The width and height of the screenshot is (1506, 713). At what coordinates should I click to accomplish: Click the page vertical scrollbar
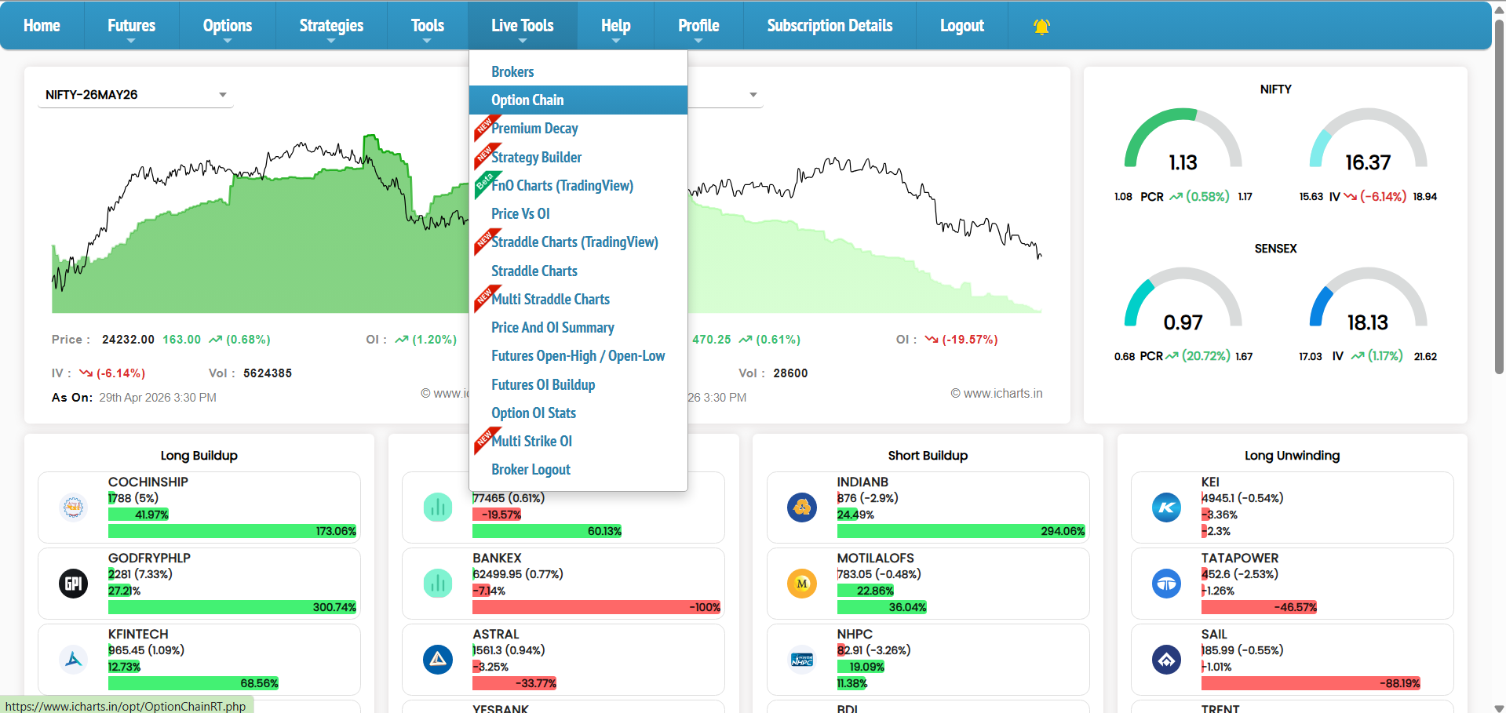[x=1499, y=196]
